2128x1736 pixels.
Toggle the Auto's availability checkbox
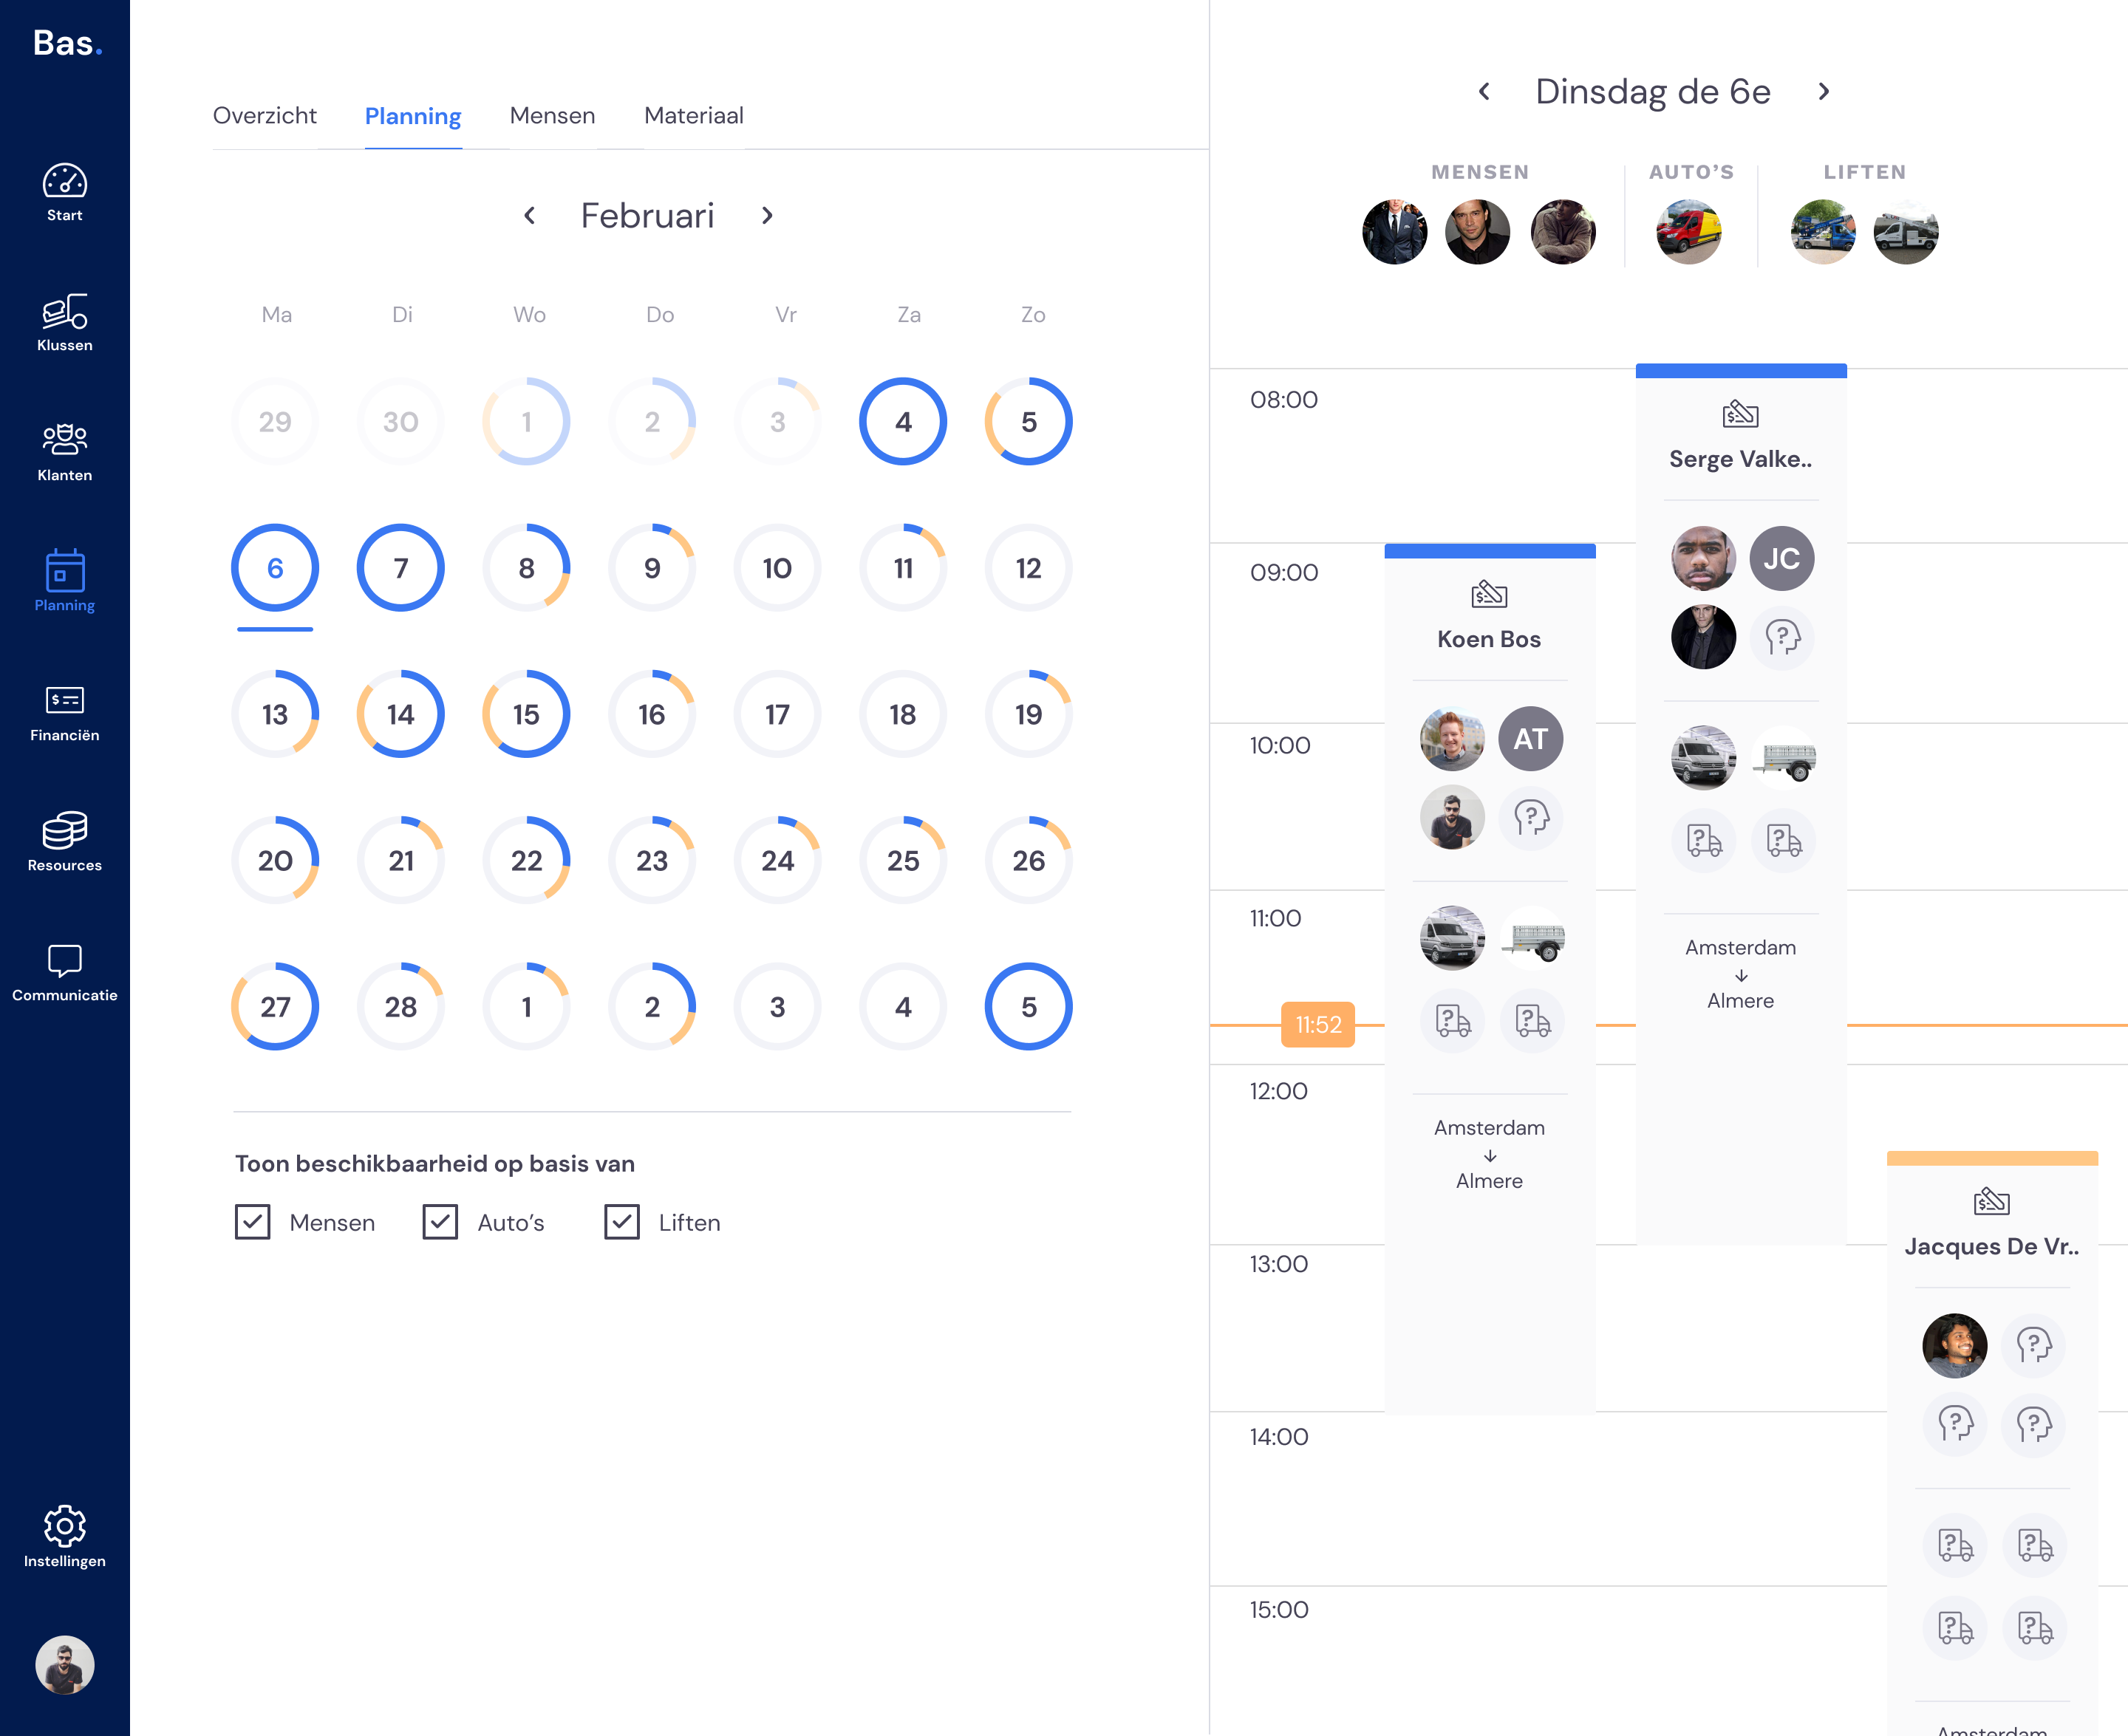440,1221
